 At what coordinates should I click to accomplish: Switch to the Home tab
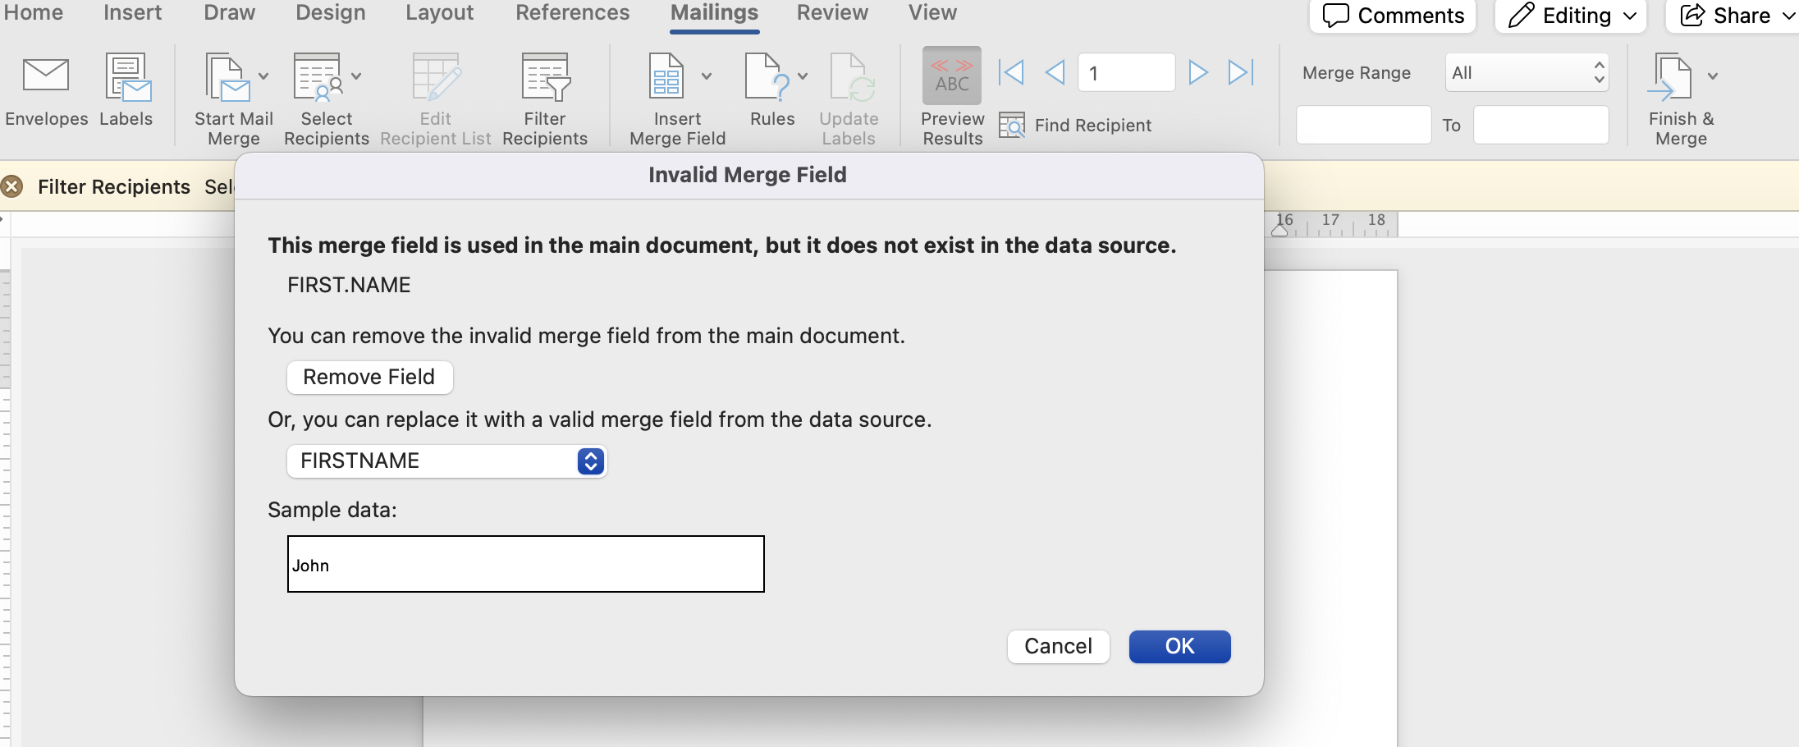[x=34, y=12]
